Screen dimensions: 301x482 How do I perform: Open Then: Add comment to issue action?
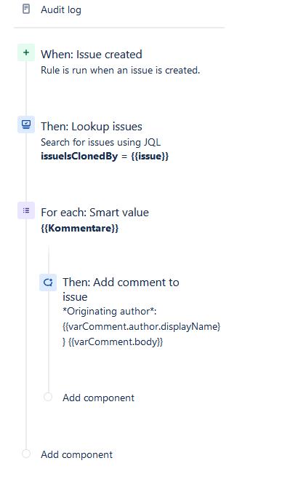click(x=121, y=290)
